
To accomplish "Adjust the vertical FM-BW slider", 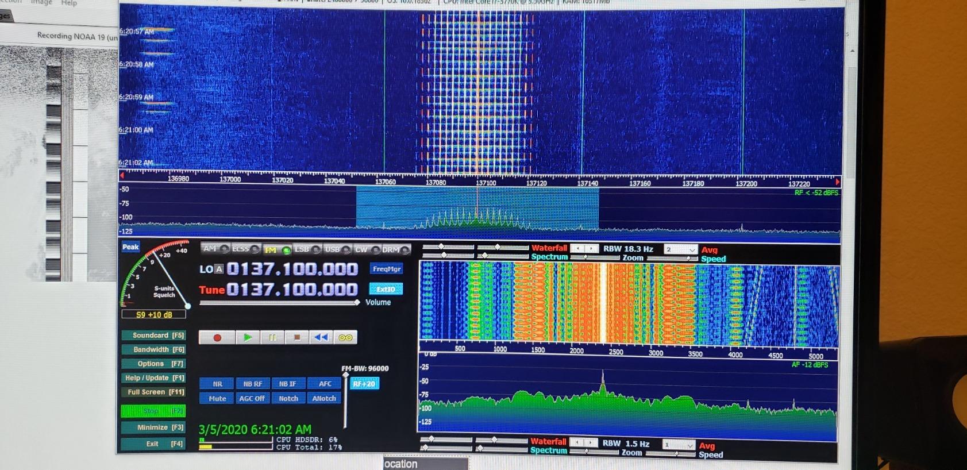I will 345,376.
